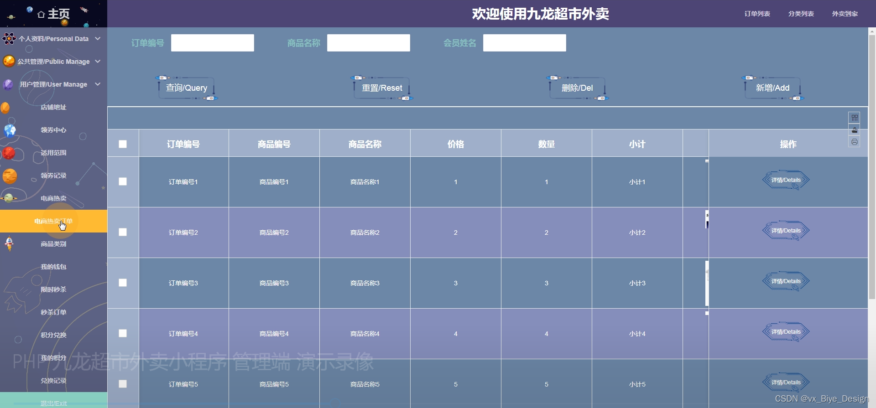Click the ringed planet icon beside 电商热卖
876x408 pixels.
pos(9,198)
